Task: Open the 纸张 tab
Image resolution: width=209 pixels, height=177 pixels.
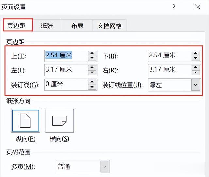Action: click(47, 25)
